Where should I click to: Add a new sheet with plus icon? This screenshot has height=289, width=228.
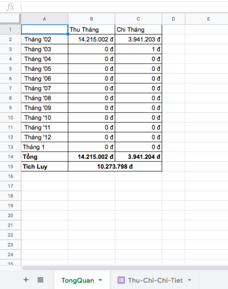26,280
